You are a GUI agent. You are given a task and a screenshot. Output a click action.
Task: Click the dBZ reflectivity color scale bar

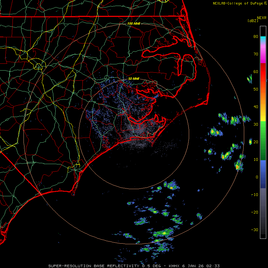click(x=263, y=132)
